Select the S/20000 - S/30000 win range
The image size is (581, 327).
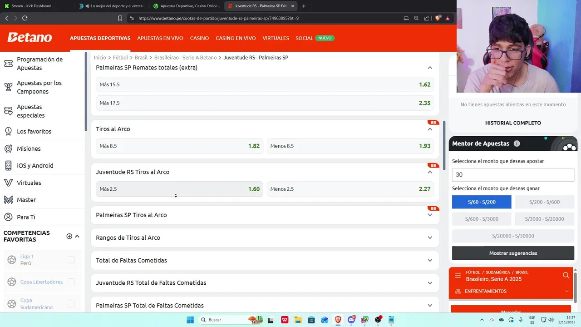point(513,236)
